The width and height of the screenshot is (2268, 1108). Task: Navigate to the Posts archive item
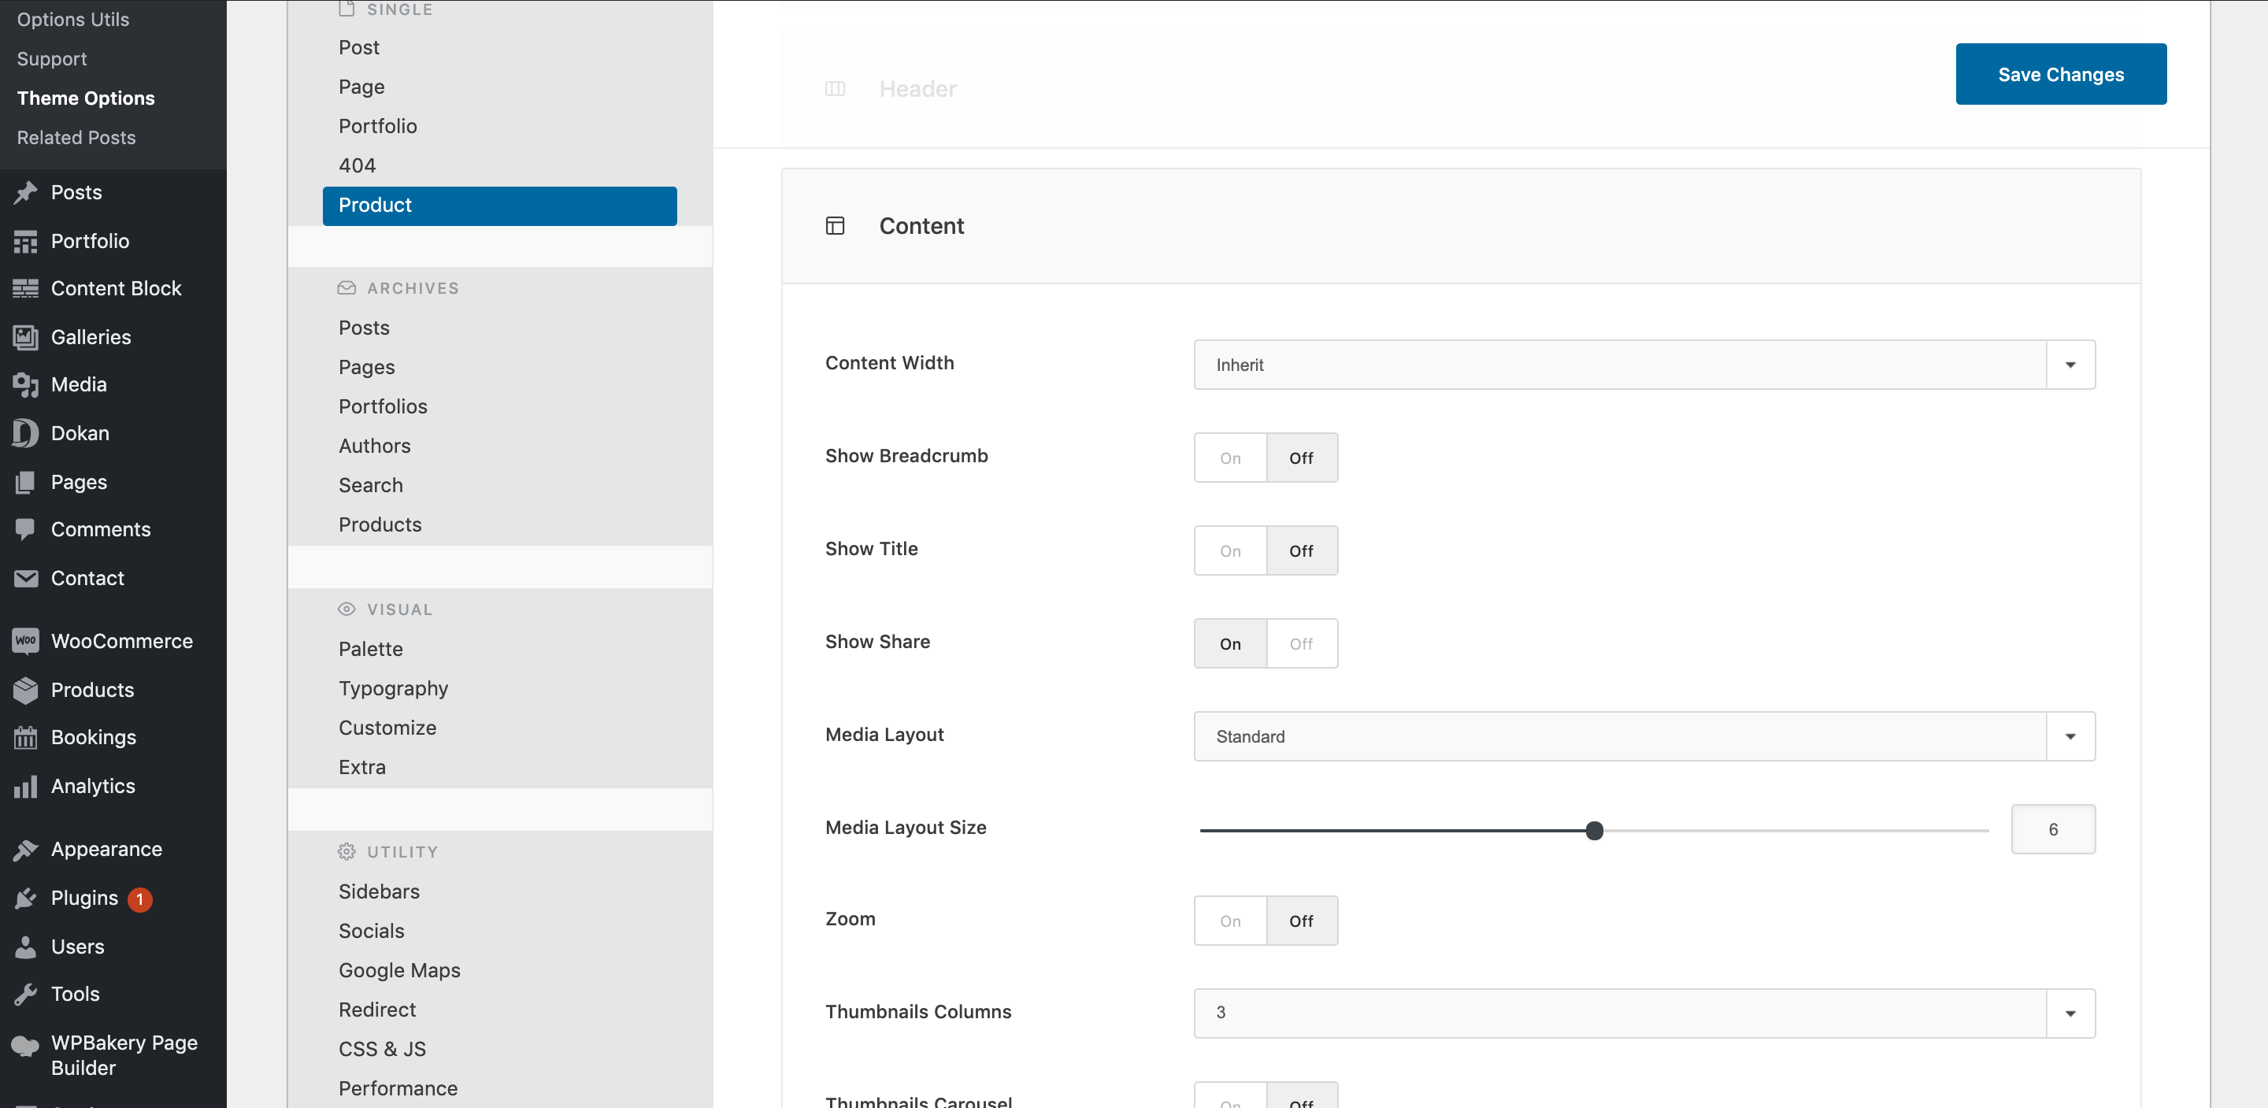[x=363, y=325]
